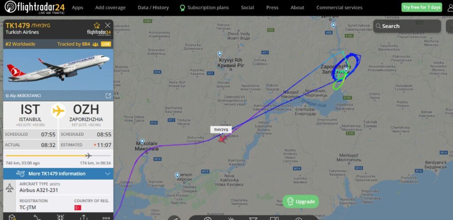Favorite flight TK1479 with star icon
The width and height of the screenshot is (453, 220).
click(x=97, y=25)
